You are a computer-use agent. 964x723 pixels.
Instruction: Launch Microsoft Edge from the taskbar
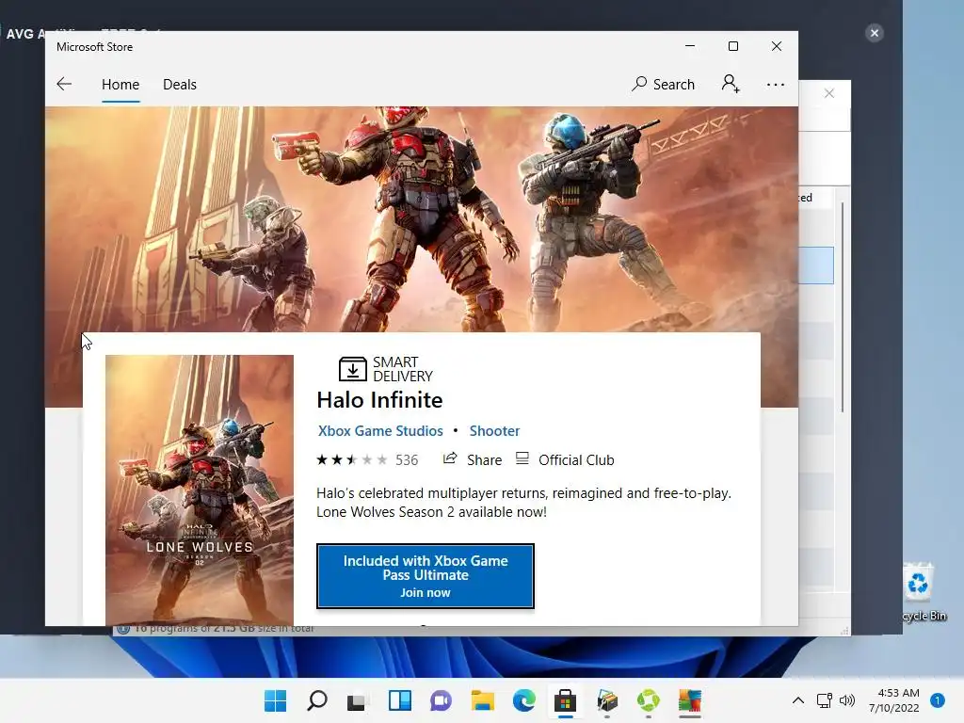(x=523, y=700)
